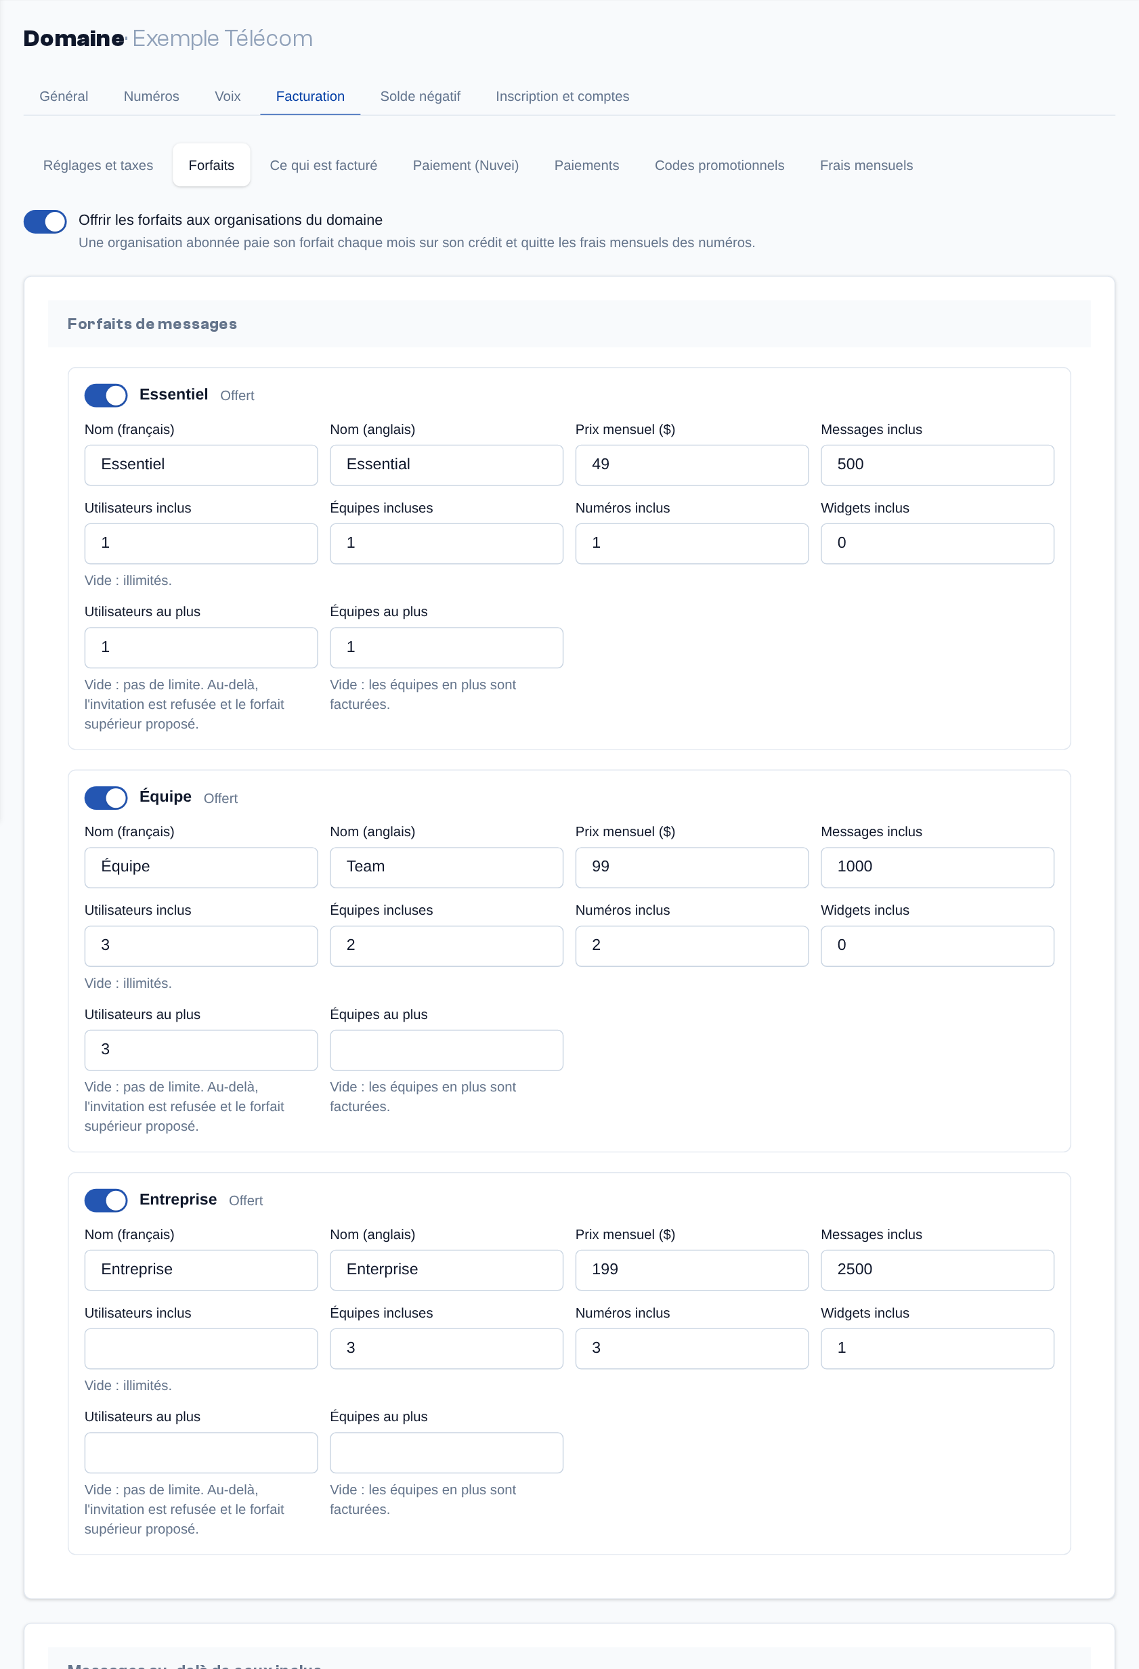Switch to the Paiement (Nuvei) sub-tab
1139x1669 pixels.
click(x=465, y=165)
